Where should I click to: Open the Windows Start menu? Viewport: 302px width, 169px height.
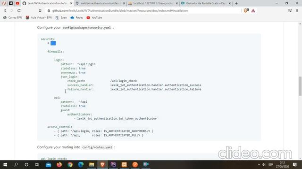click(5, 165)
